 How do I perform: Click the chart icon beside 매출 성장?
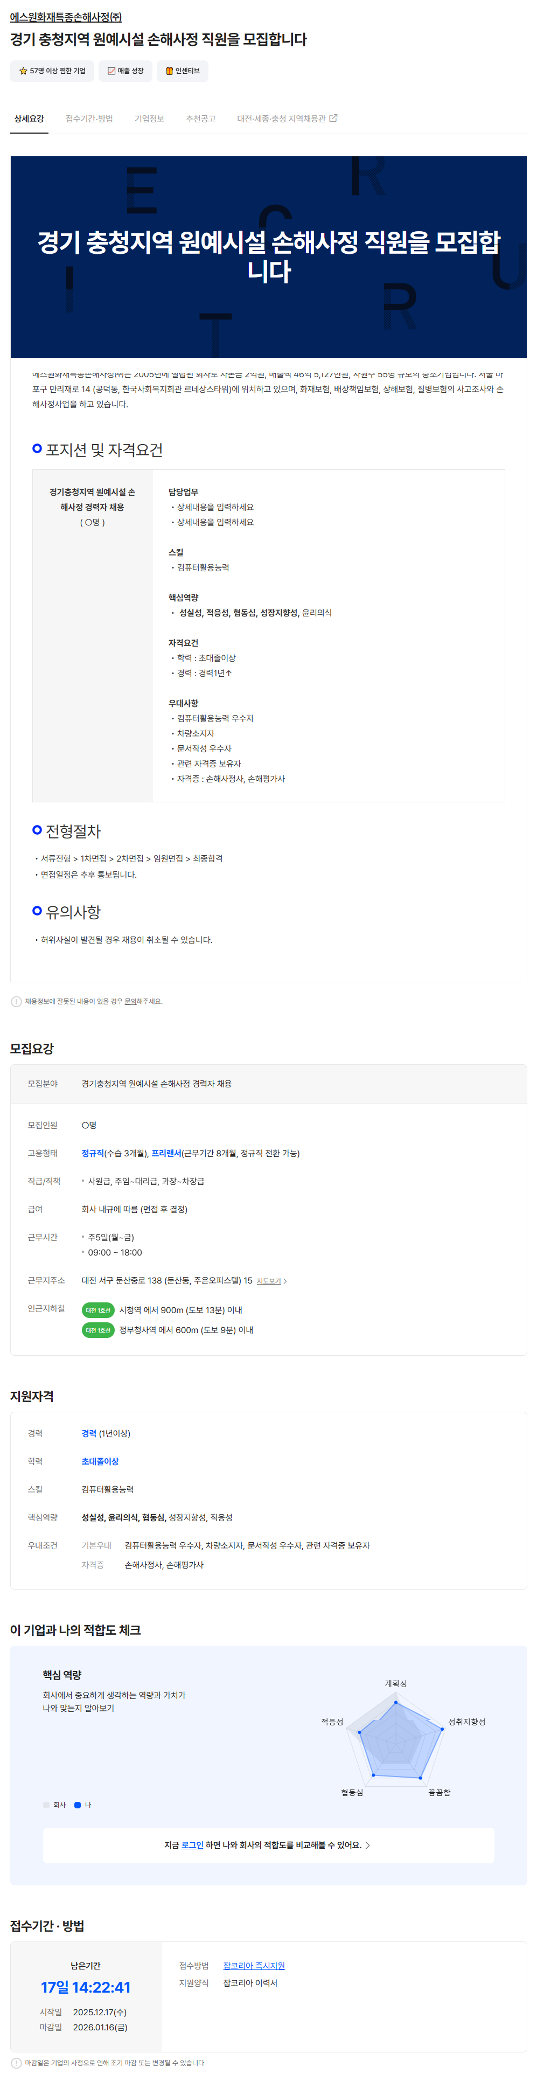[112, 71]
